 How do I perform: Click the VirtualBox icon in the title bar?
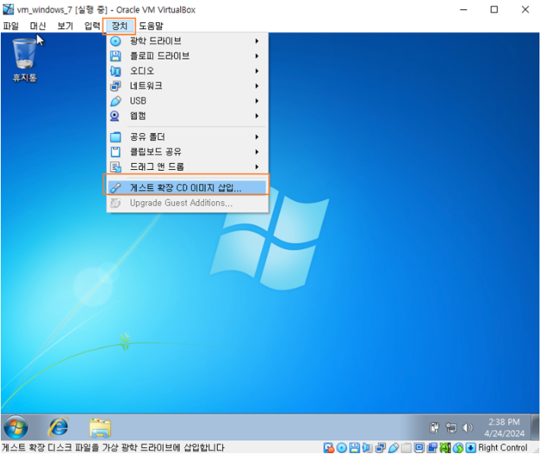8,10
